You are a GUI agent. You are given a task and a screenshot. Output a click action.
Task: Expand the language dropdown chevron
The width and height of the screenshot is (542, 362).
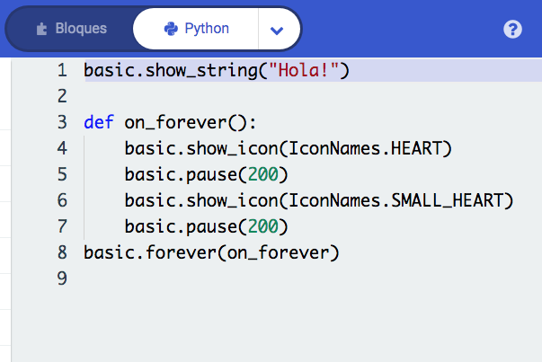[277, 30]
